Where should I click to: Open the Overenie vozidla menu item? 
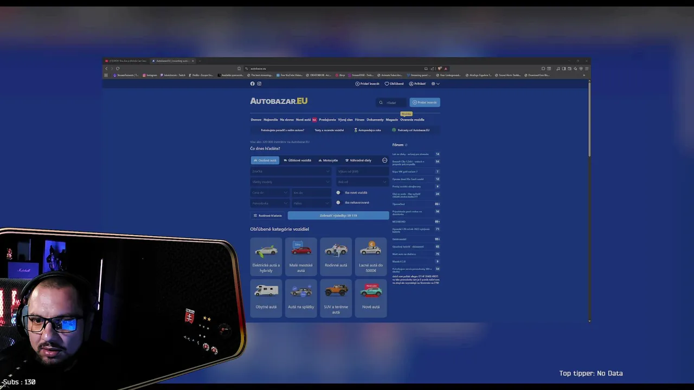412,120
